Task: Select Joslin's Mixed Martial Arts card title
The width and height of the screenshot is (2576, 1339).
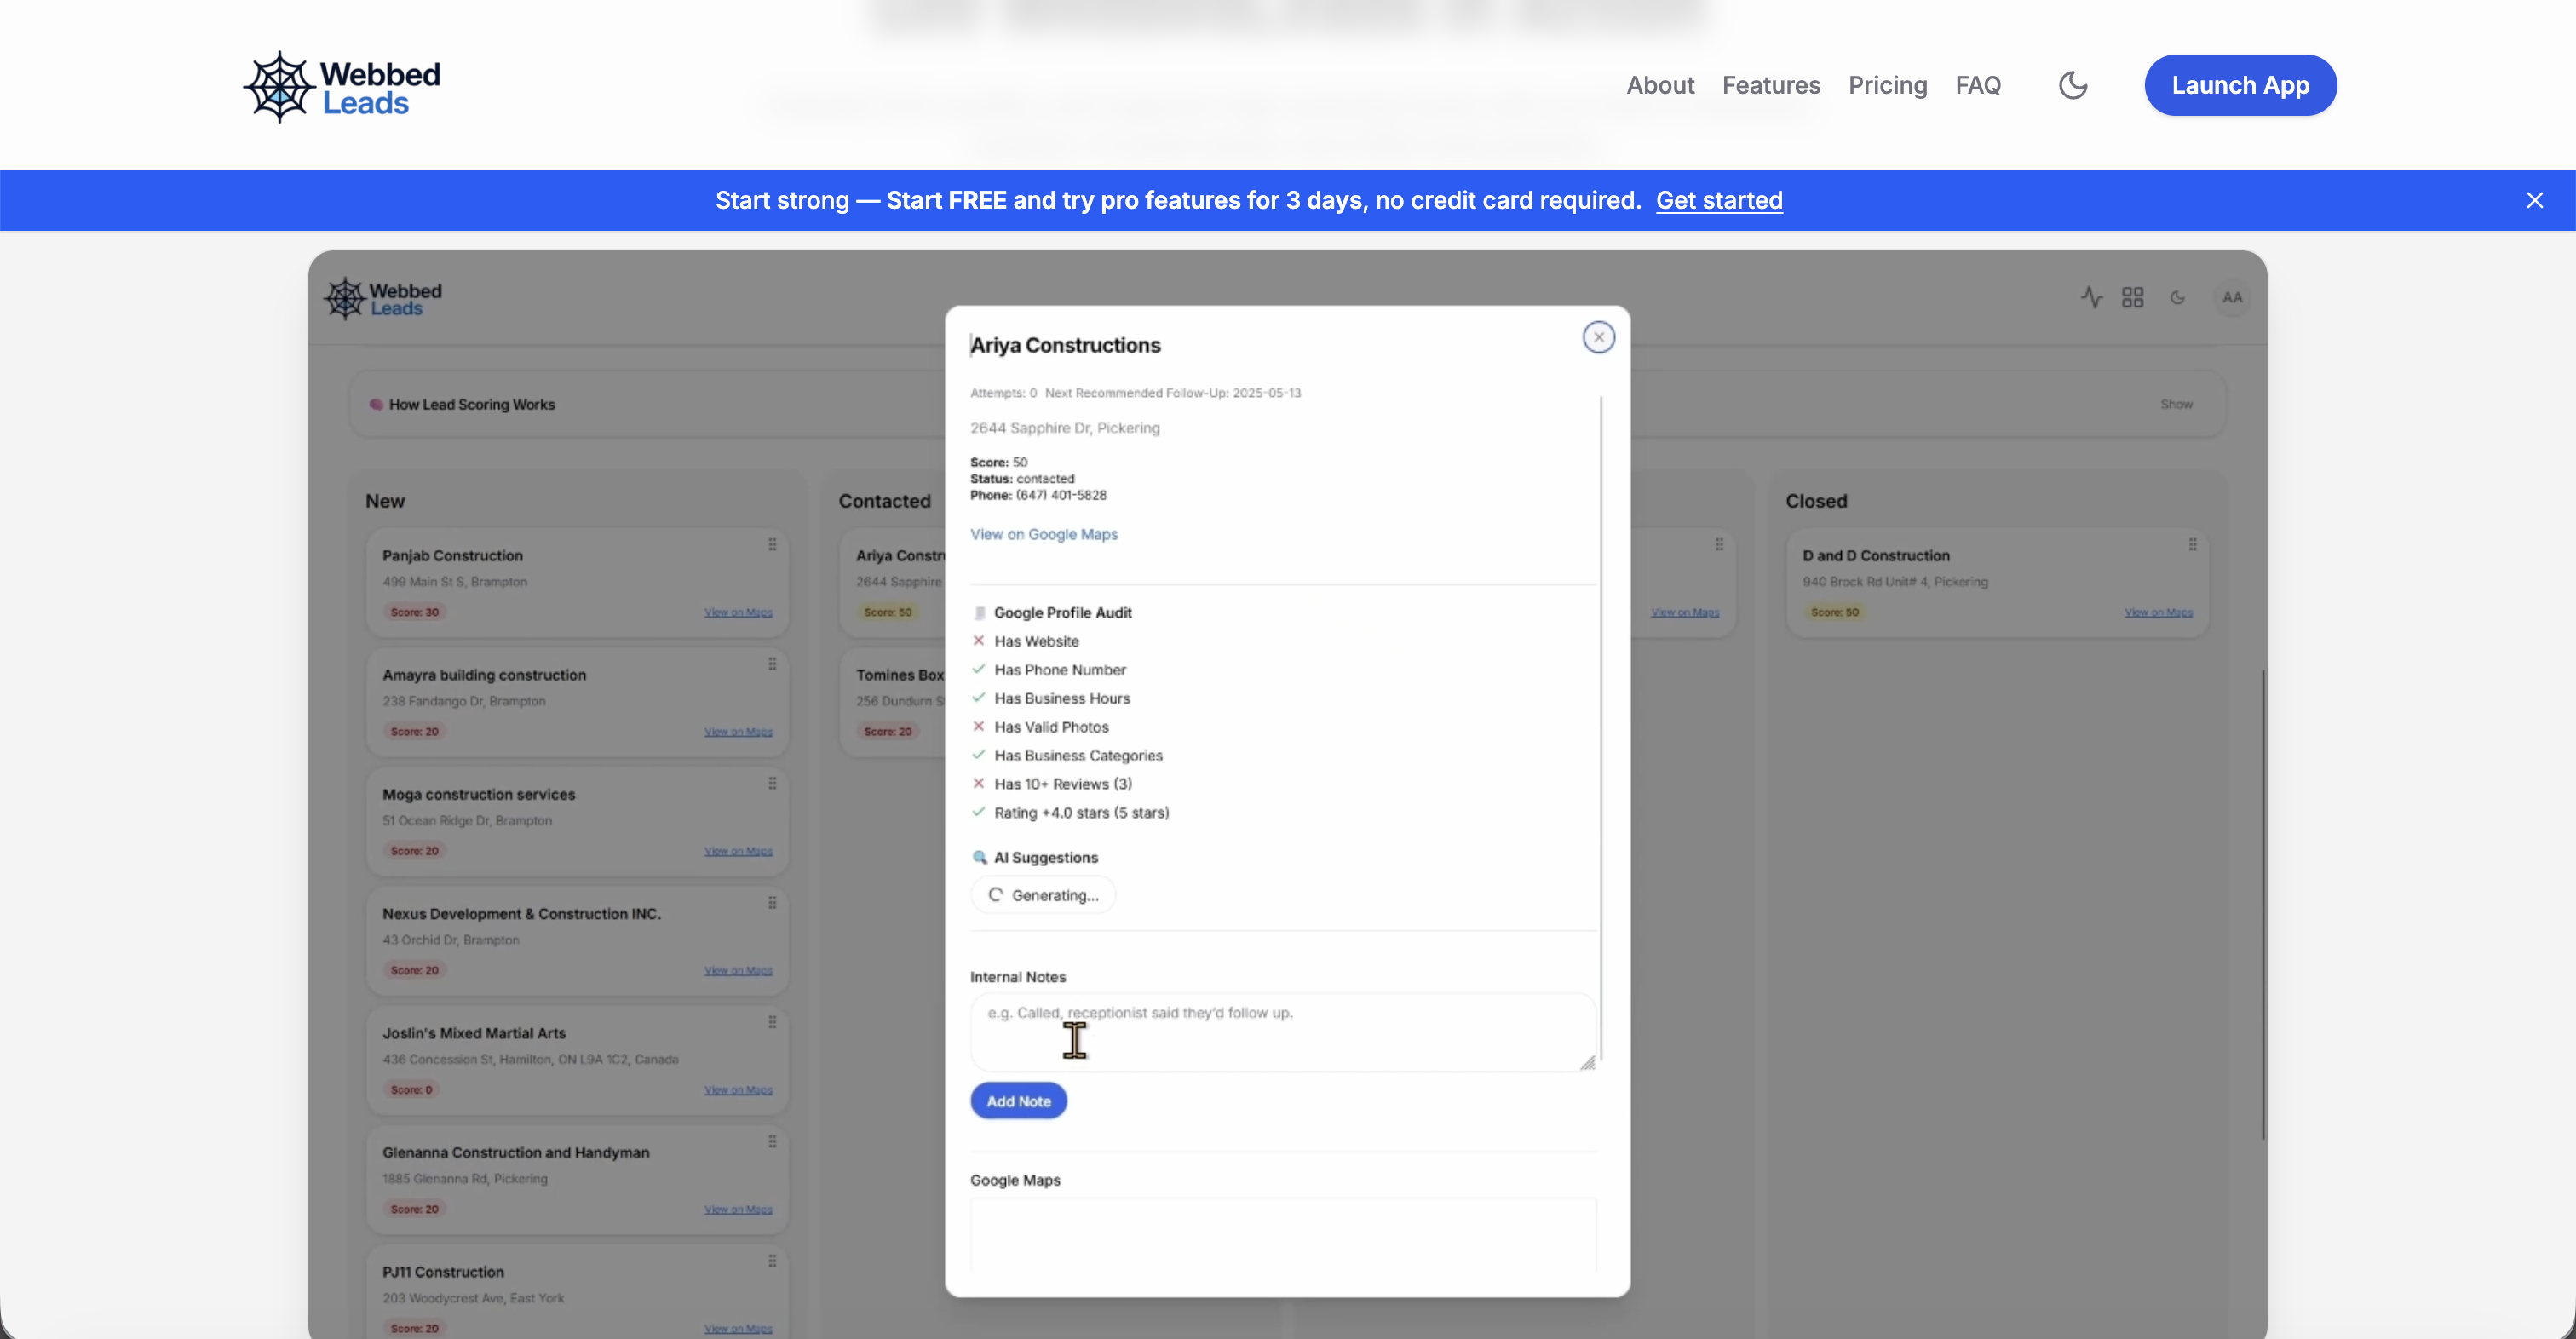Action: 474,1033
